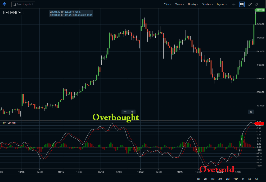266x182 pixels.
Task: Select the 3M range button
Action: [220, 179]
